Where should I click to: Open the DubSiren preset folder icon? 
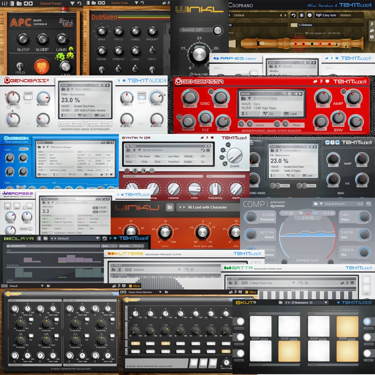coord(94,3)
